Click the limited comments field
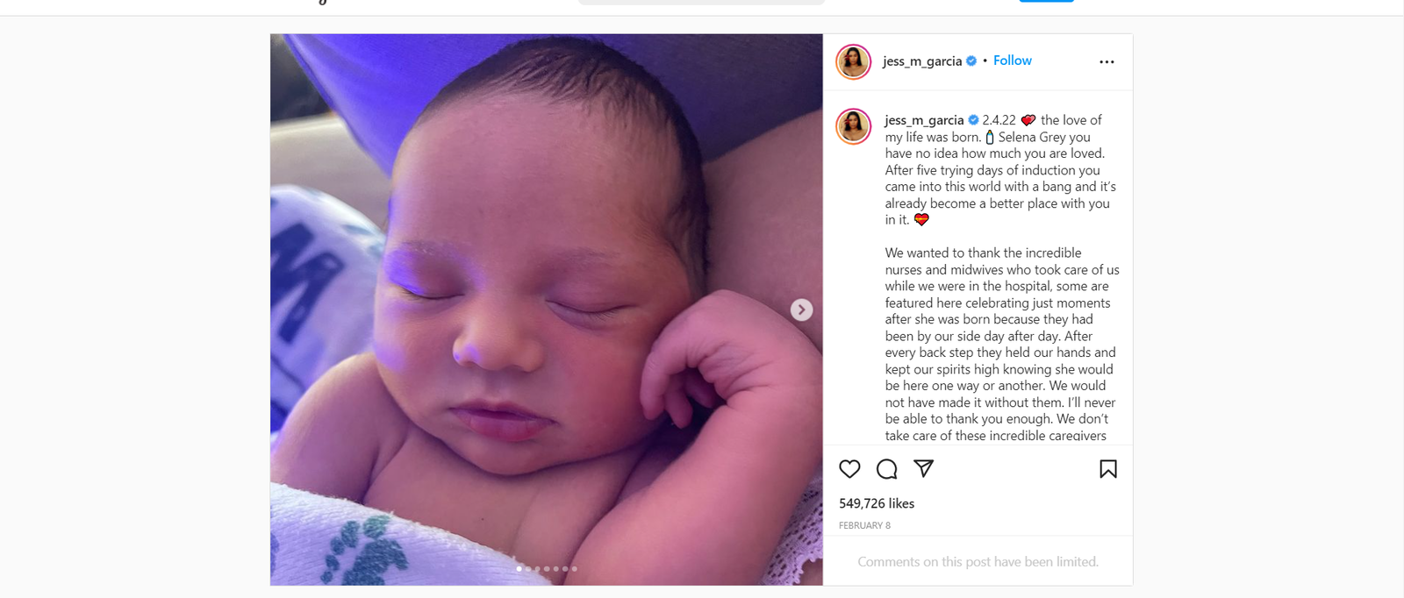The height and width of the screenshot is (598, 1404). 978,562
